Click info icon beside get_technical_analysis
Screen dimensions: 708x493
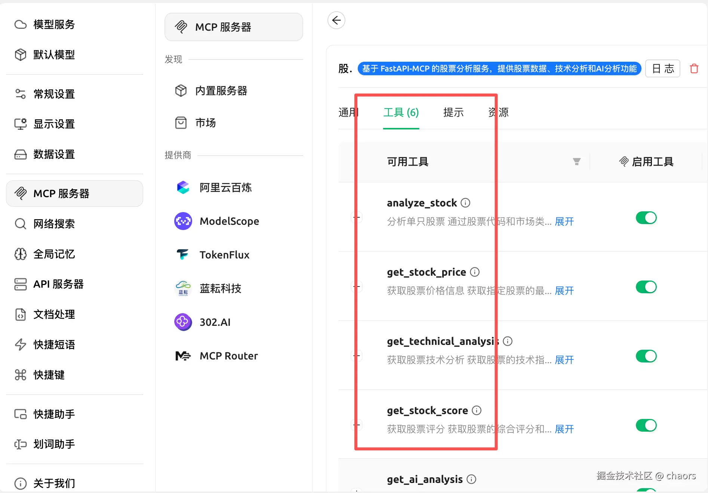tap(508, 341)
